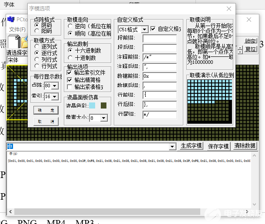265x224 pixels.
Task: Open 像素大小 dropdown
Action: [x=103, y=118]
